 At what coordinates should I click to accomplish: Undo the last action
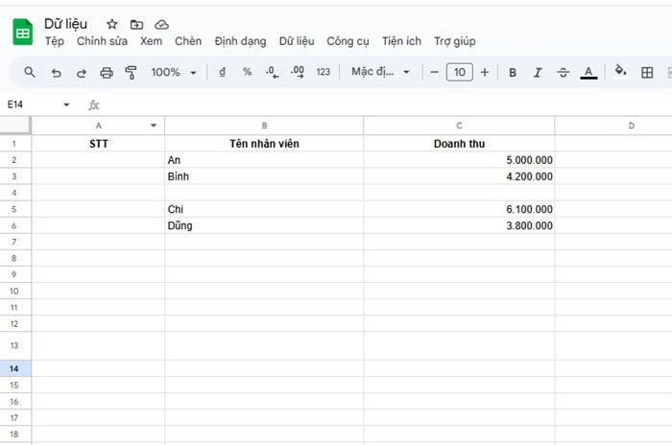56,72
